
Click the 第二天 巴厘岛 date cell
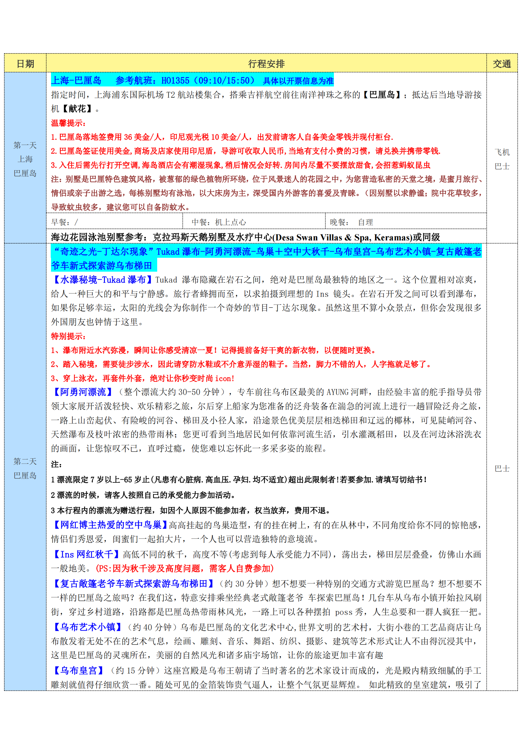pos(25,468)
